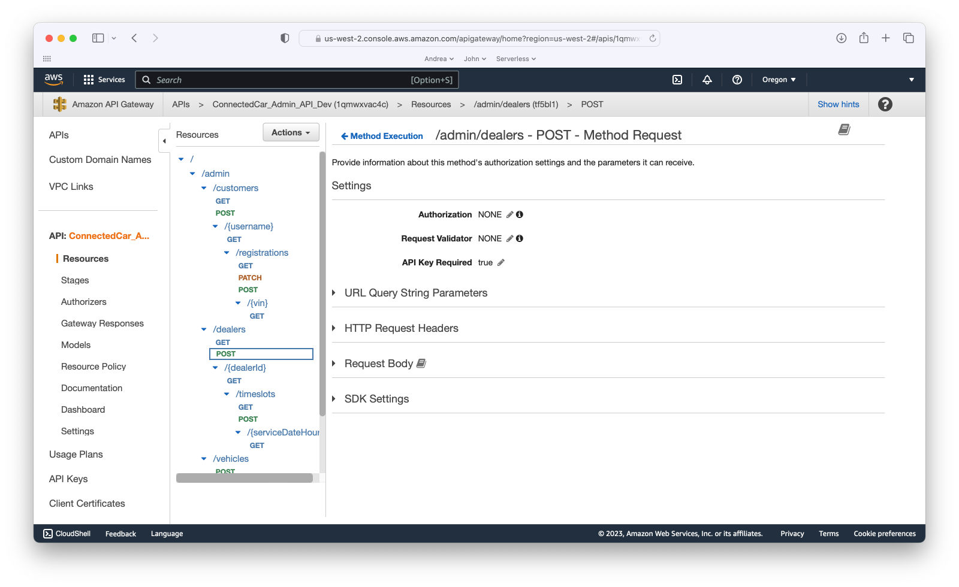
Task: Go back to the previous page
Action: [134, 38]
